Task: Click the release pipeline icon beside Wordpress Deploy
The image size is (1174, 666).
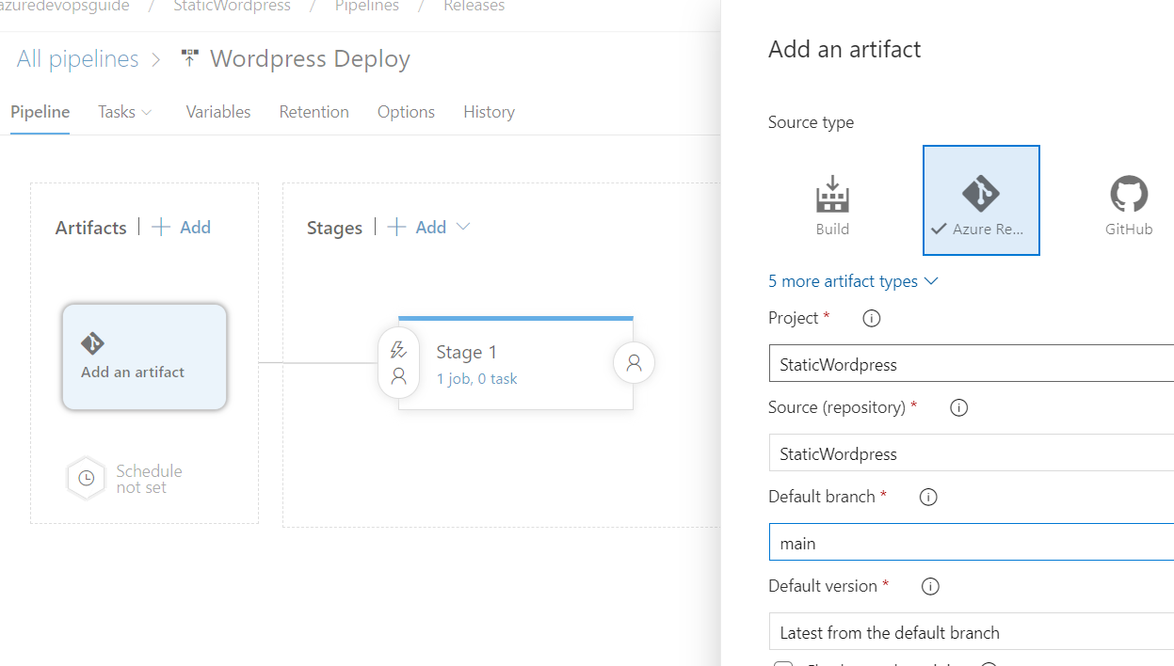Action: [189, 58]
